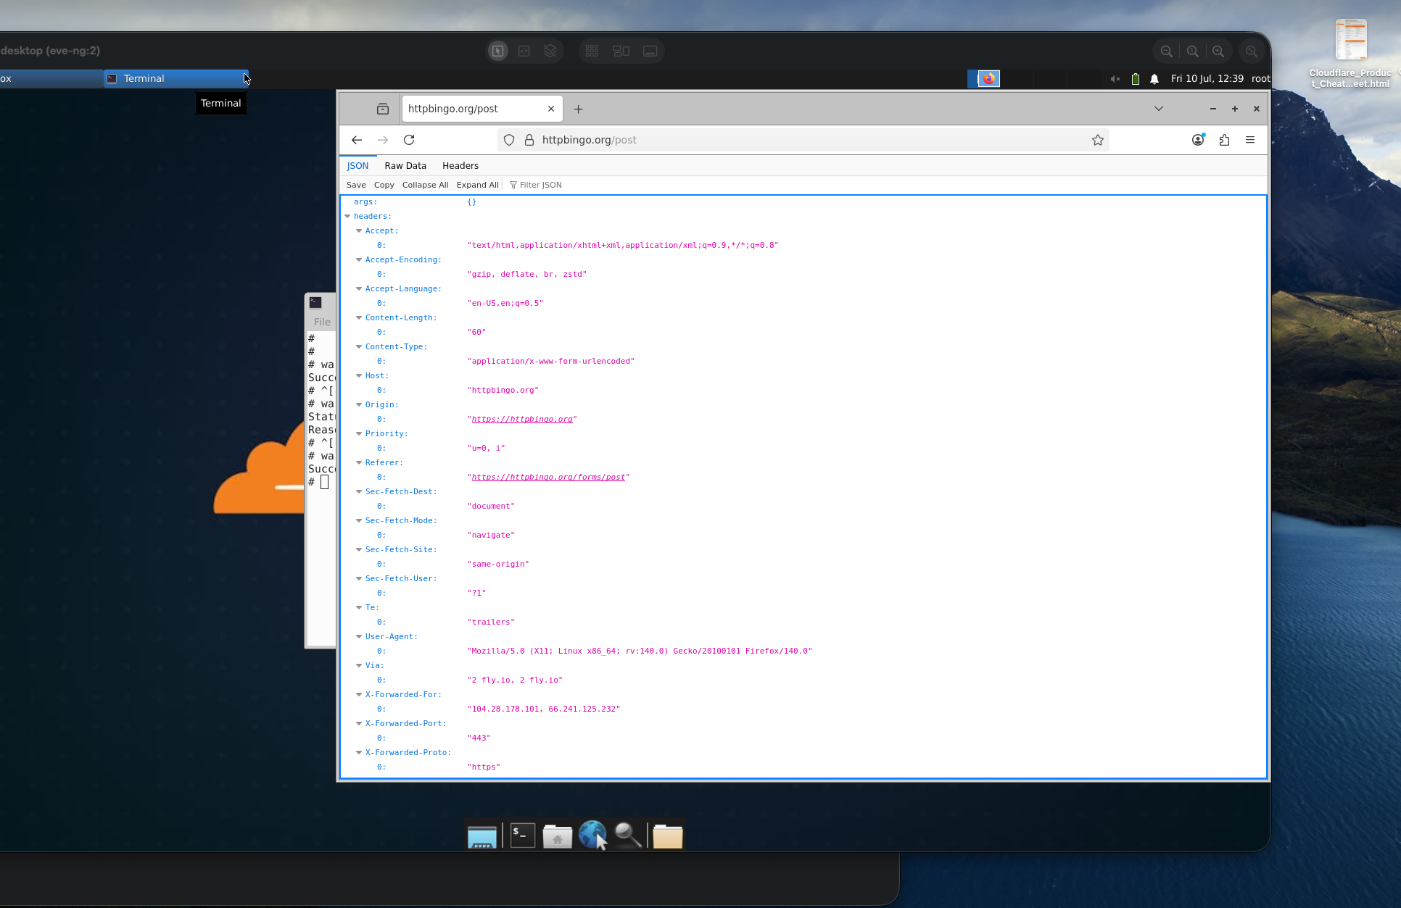Click the root user label in the panel
This screenshot has height=908, width=1401.
point(1260,78)
